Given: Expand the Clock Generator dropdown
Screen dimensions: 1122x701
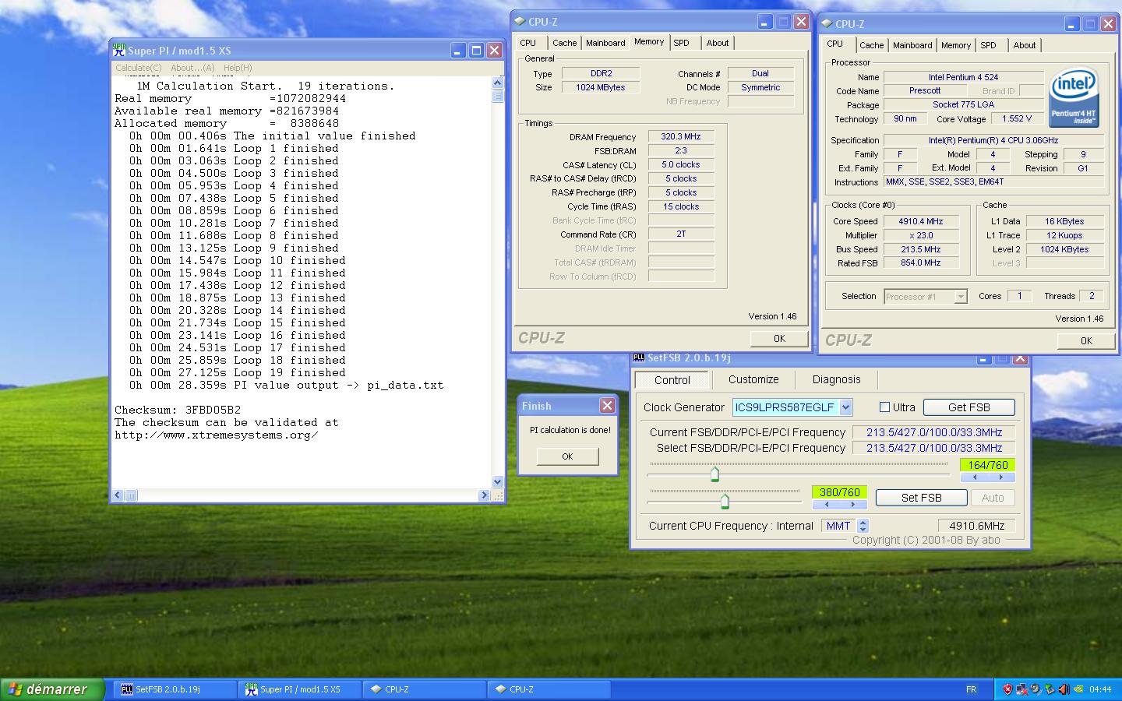Looking at the screenshot, I should click(845, 407).
